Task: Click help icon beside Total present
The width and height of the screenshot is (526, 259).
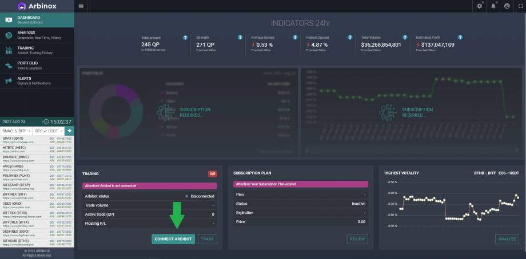Action: coord(185,38)
